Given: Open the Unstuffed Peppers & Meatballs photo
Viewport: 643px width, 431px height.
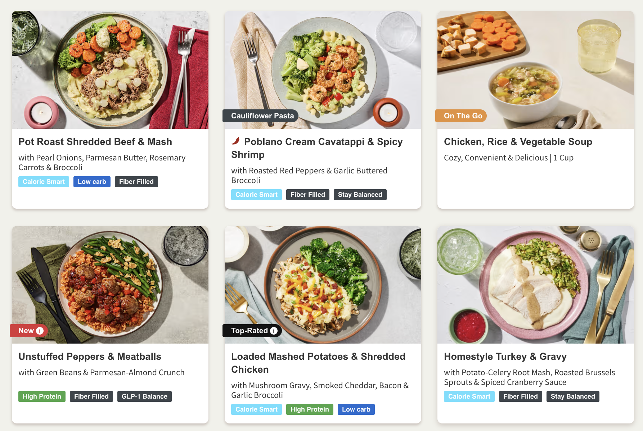Looking at the screenshot, I should pos(110,285).
